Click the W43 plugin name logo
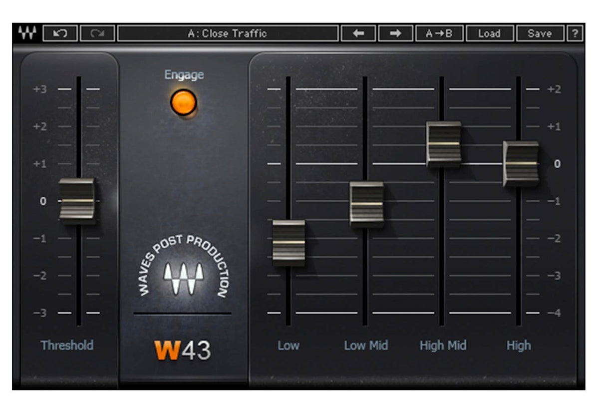 click(x=183, y=351)
